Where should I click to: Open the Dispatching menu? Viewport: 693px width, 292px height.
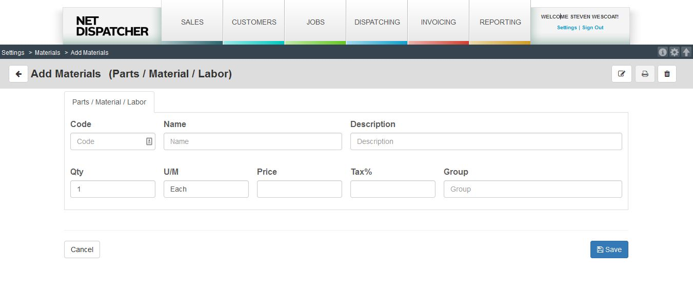(377, 22)
